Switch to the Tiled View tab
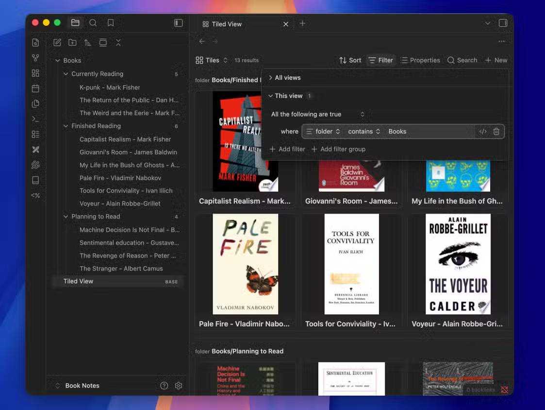Image resolution: width=545 pixels, height=410 pixels. point(227,24)
